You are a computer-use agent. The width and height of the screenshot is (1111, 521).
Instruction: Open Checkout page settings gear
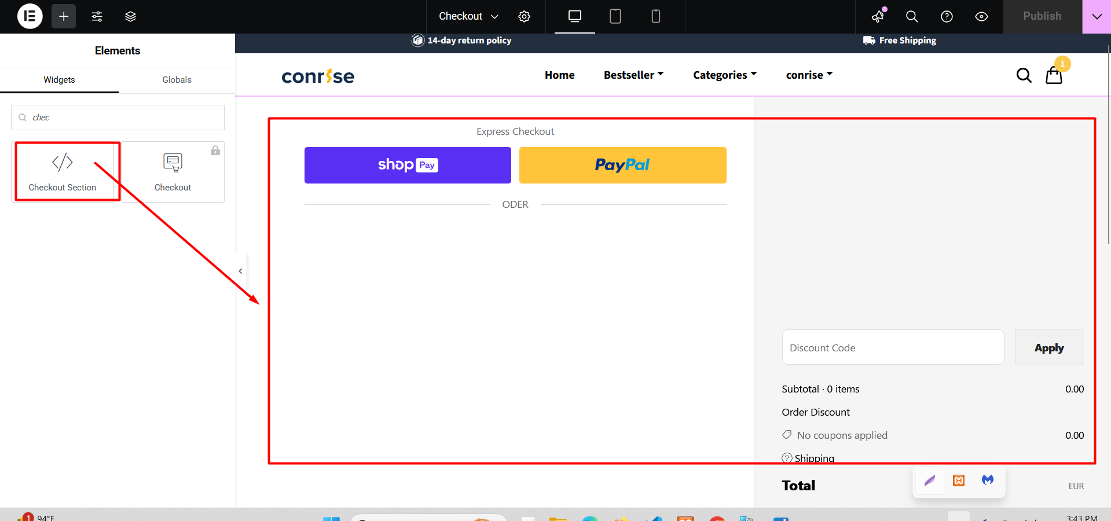(524, 16)
